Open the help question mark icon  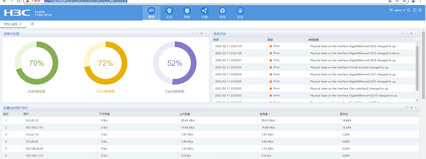coord(415,10)
